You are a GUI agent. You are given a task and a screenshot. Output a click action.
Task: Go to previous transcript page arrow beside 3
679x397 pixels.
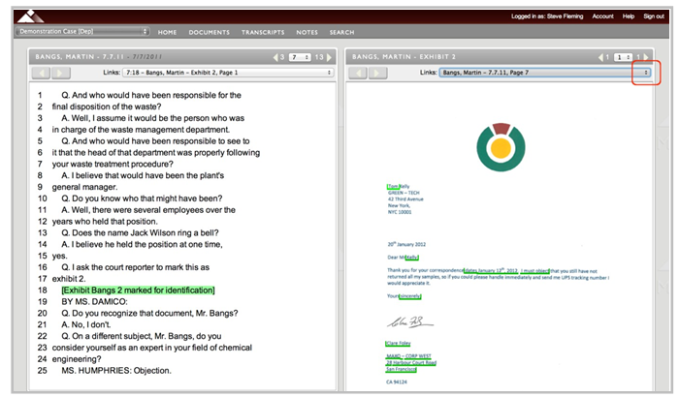[x=275, y=57]
